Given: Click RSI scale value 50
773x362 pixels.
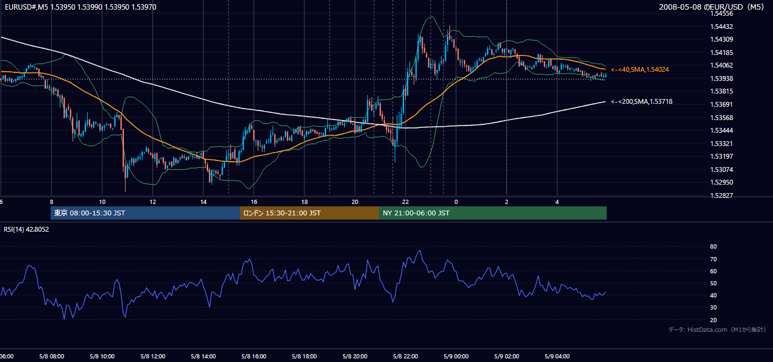Looking at the screenshot, I should pos(713,283).
